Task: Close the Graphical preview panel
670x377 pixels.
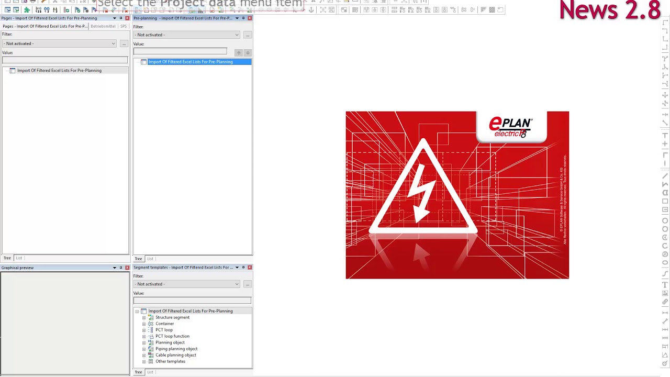Action: pos(127,268)
